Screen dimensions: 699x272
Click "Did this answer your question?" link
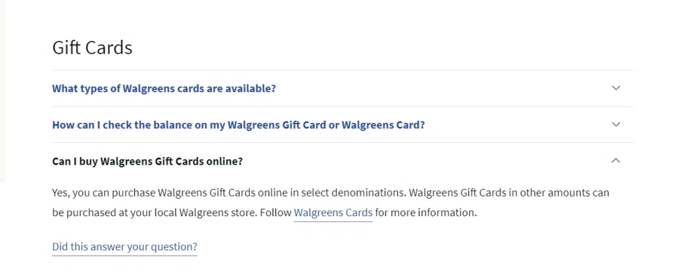(x=124, y=246)
